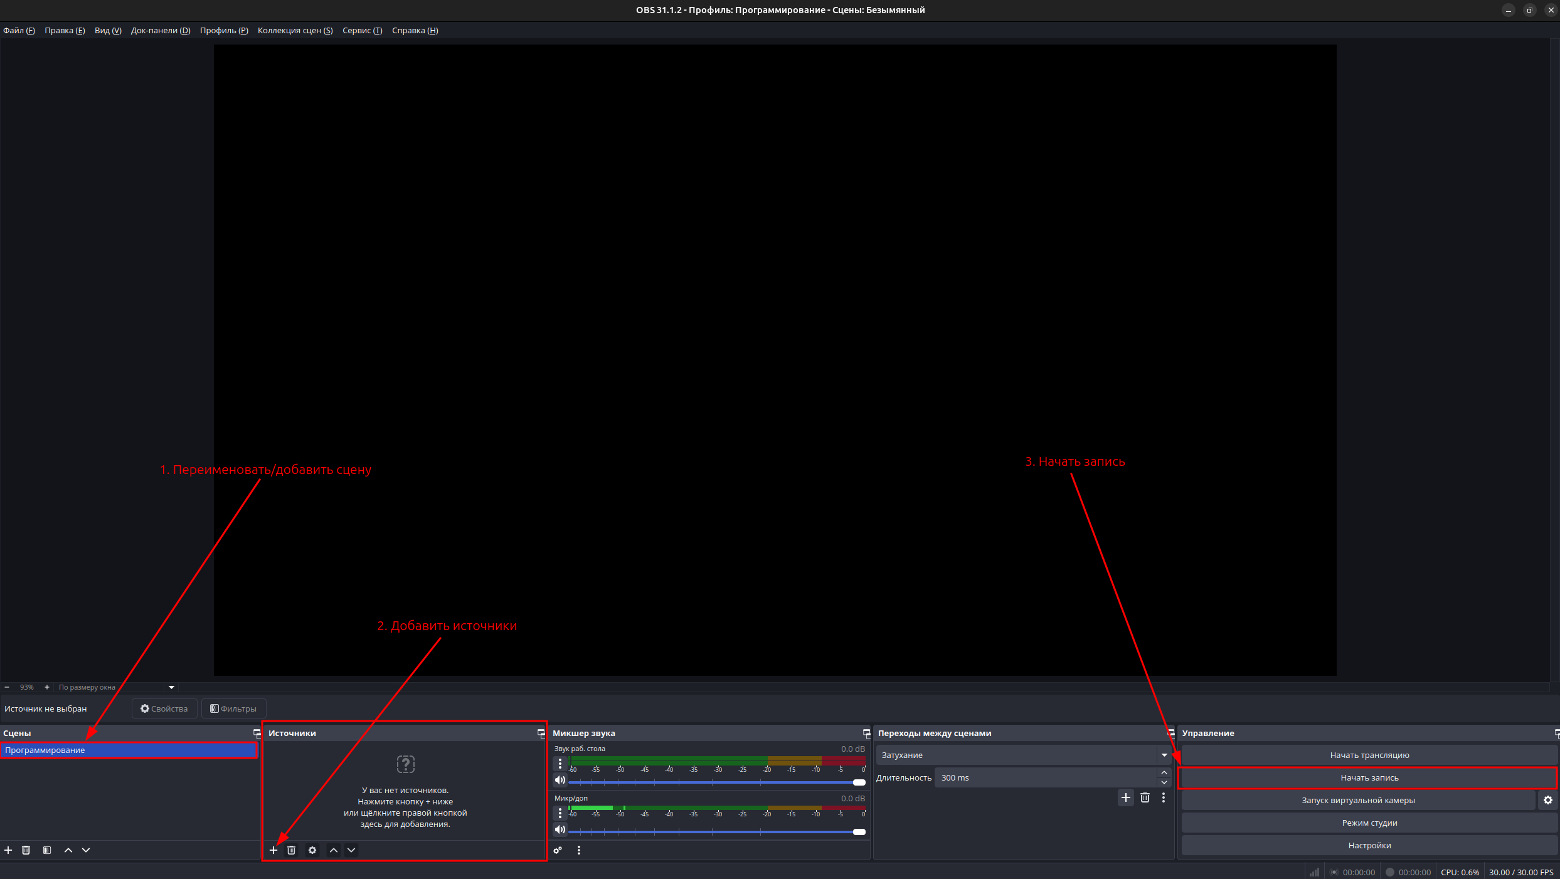This screenshot has height=879, width=1560.
Task: Open advanced audio properties gears icon
Action: tap(558, 850)
